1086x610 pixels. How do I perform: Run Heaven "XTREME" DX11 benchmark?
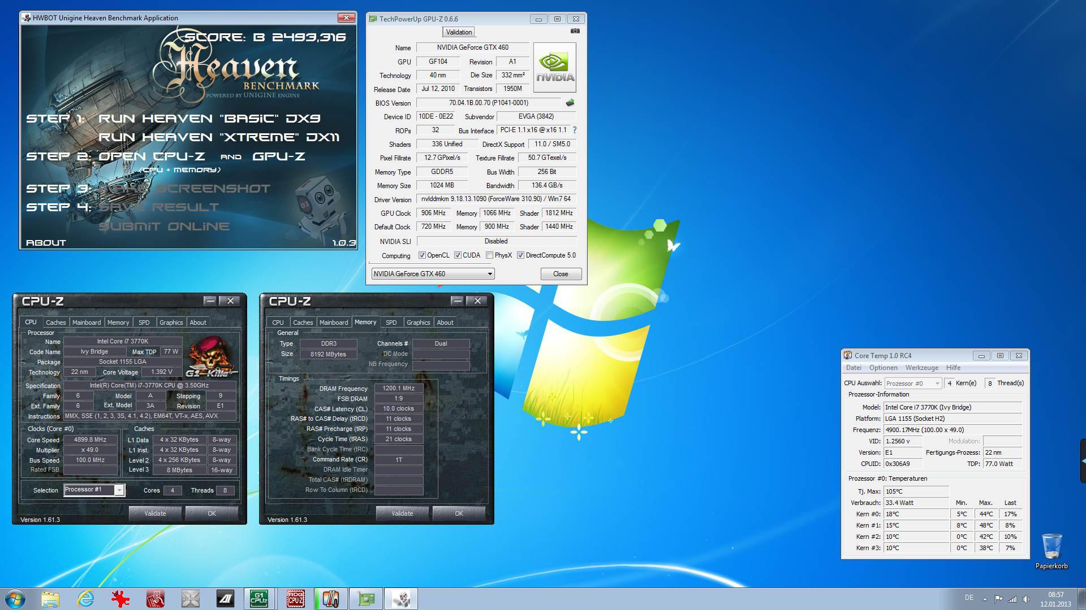218,137
